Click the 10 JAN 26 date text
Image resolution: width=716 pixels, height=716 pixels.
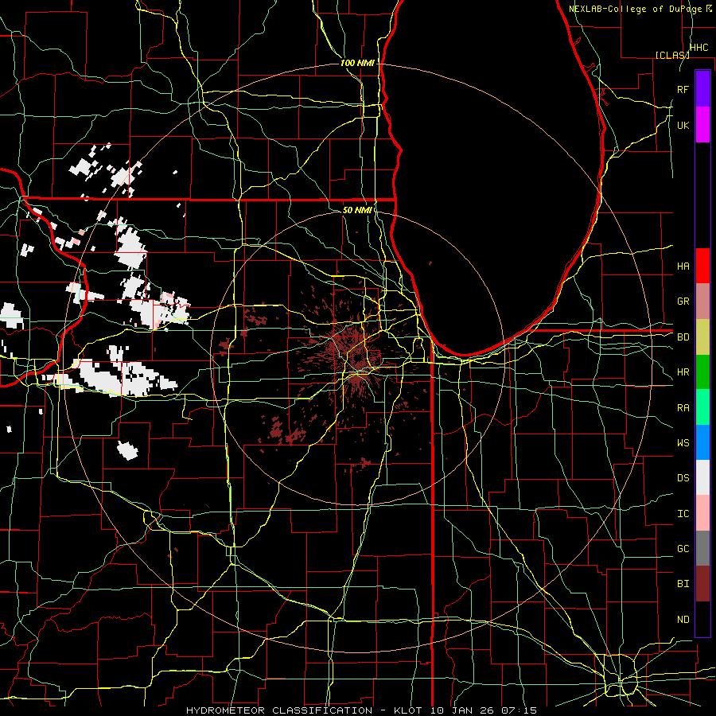462,710
